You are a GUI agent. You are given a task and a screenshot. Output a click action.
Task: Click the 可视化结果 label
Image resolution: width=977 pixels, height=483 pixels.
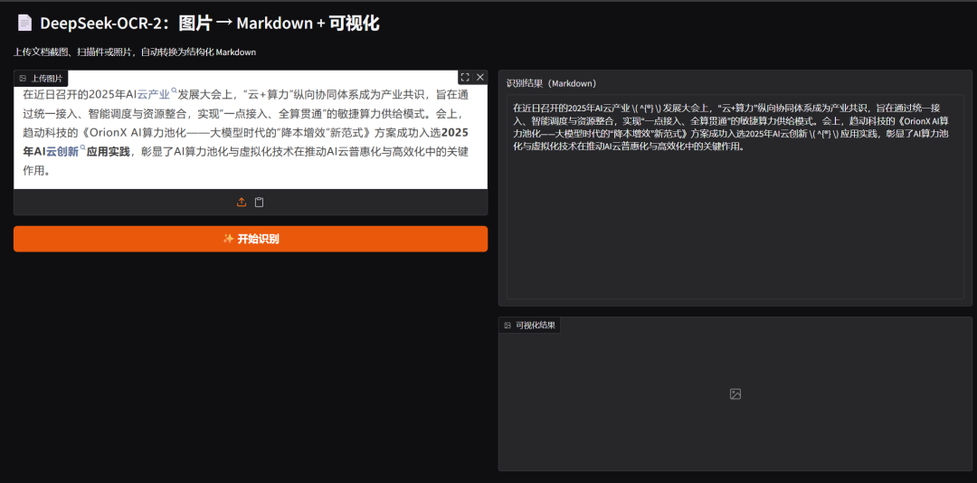point(529,325)
